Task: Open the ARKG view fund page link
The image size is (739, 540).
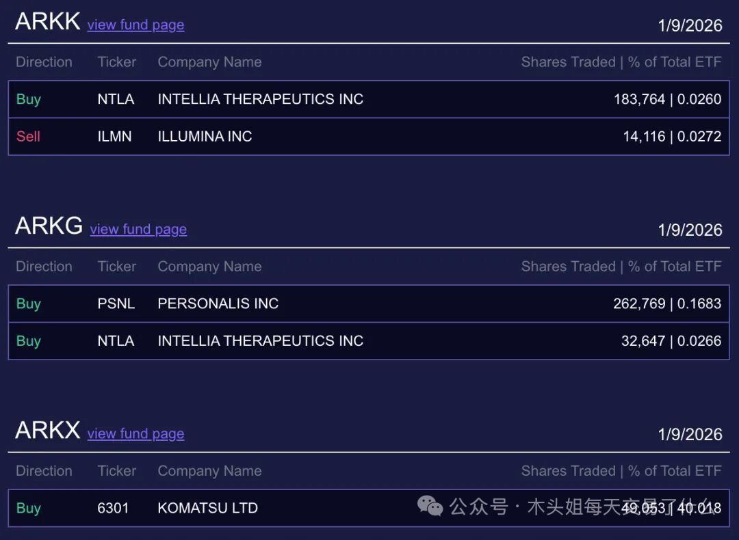Action: (138, 229)
